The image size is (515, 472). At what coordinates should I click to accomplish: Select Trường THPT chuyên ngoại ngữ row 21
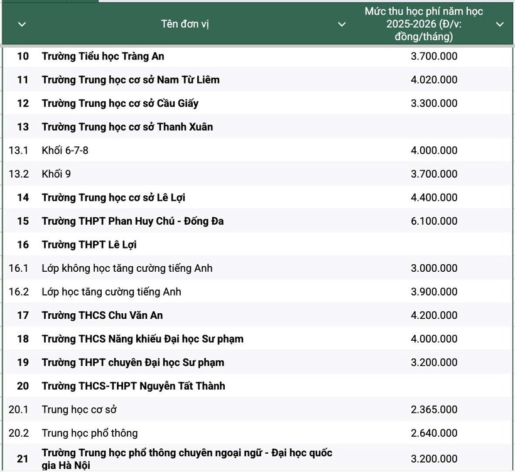pyautogui.click(x=188, y=457)
